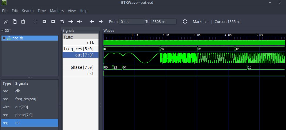
Task: Select nco_tb module in SST tree
Action: pyautogui.click(x=18, y=38)
